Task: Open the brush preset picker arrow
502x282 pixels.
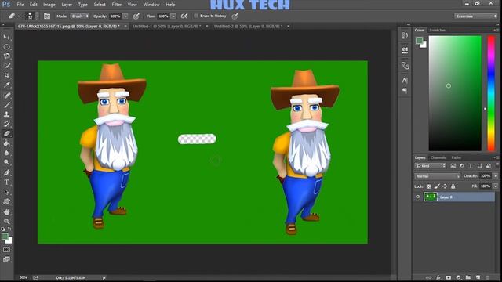Action: click(37, 16)
